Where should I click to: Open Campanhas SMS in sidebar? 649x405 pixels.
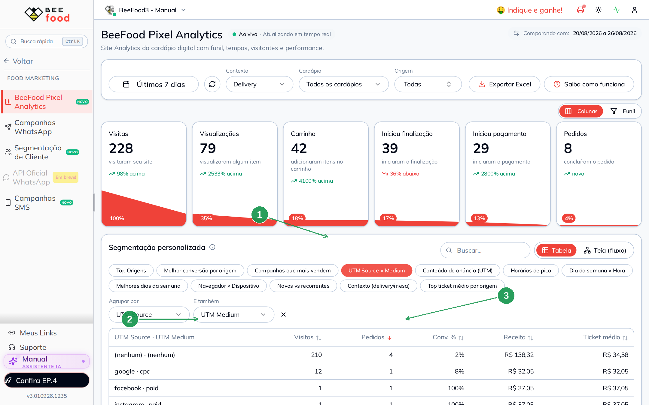(x=47, y=203)
